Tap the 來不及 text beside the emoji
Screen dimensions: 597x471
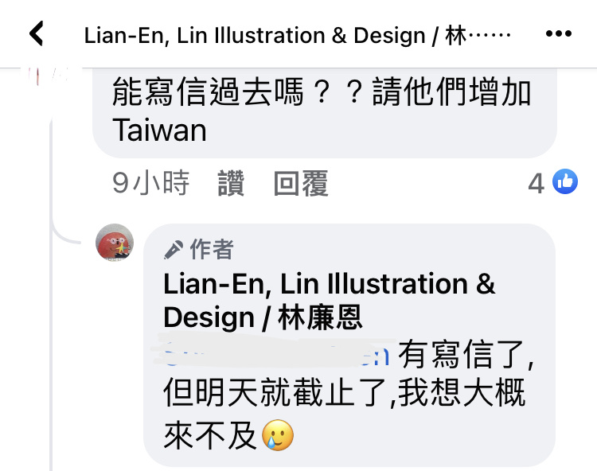[211, 436]
